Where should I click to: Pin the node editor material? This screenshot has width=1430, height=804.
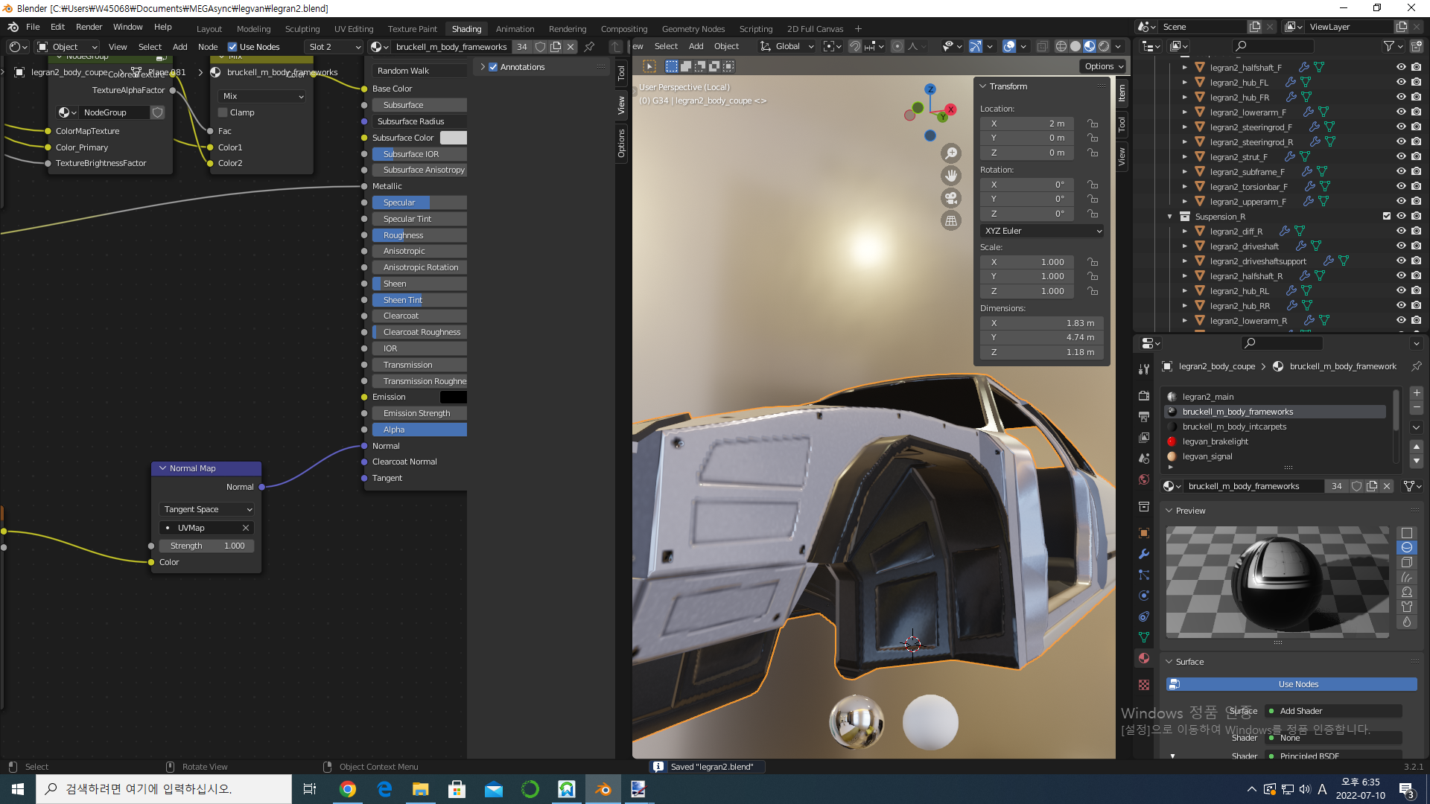pos(589,47)
